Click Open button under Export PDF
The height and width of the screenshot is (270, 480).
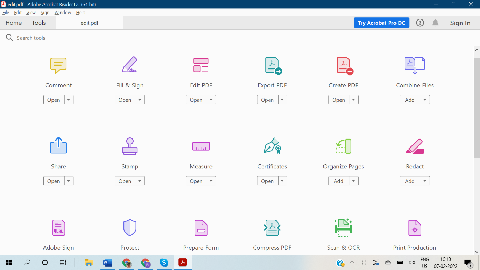point(268,100)
